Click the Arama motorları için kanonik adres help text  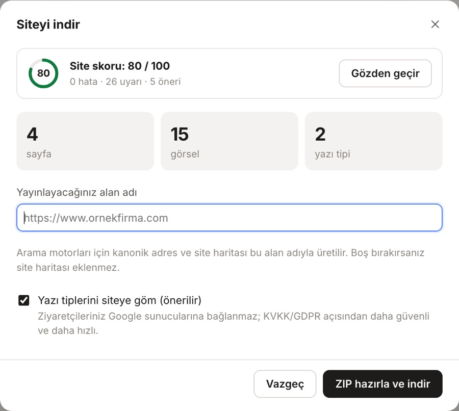[x=220, y=260]
